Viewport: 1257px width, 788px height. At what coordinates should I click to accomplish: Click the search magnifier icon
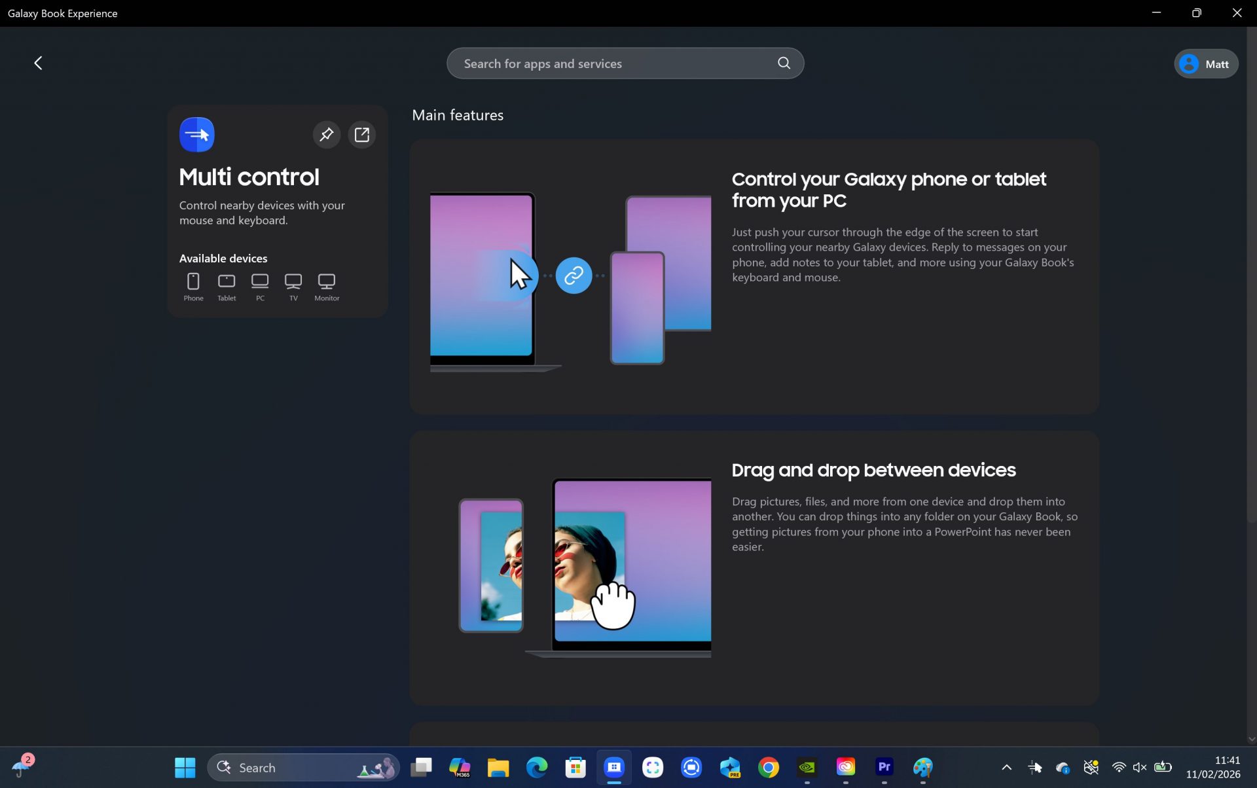click(x=784, y=63)
